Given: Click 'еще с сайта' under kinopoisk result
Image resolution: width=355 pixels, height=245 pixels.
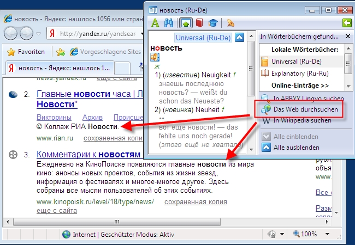Looking at the screenshot, I should [x=57, y=211].
